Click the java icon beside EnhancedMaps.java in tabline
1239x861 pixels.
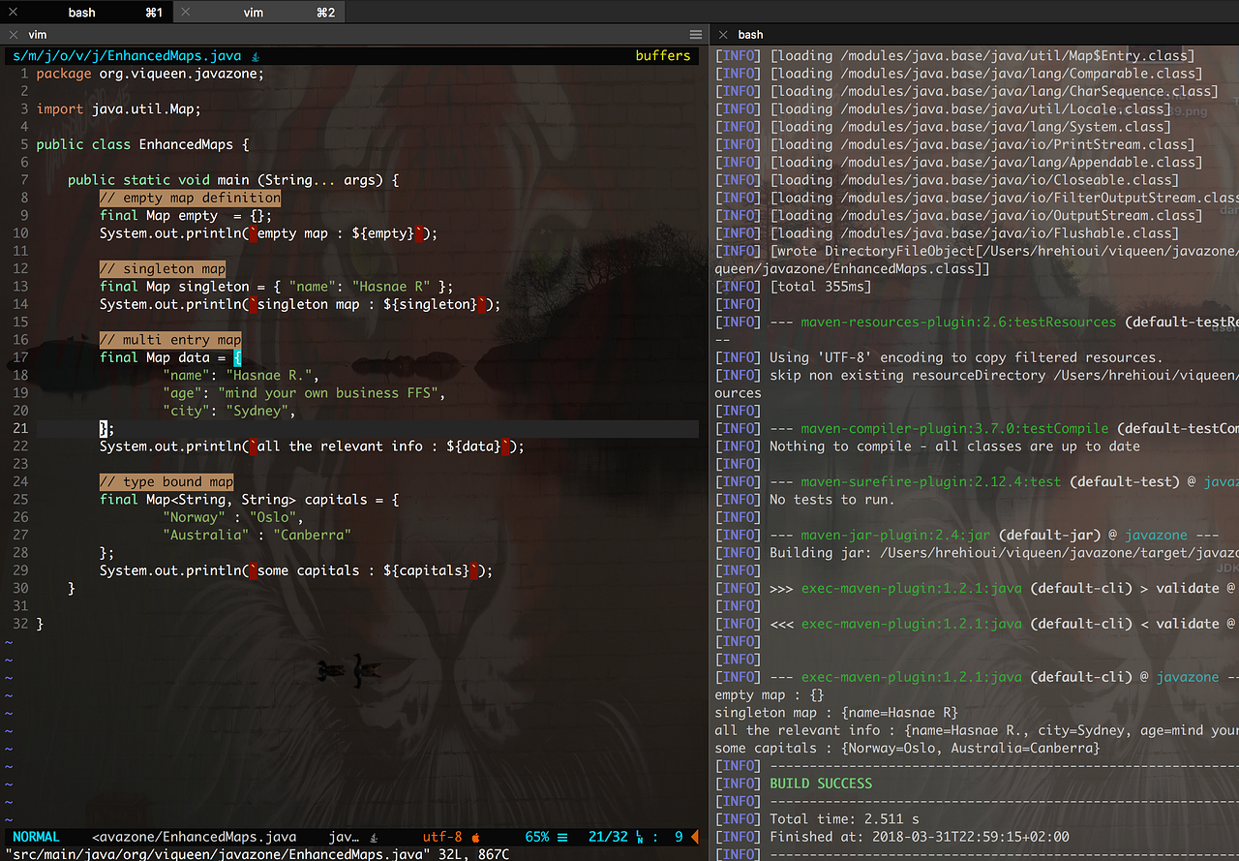[x=255, y=56]
